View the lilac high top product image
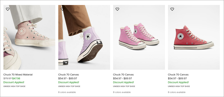This screenshot has height=97, width=224. 84,37
